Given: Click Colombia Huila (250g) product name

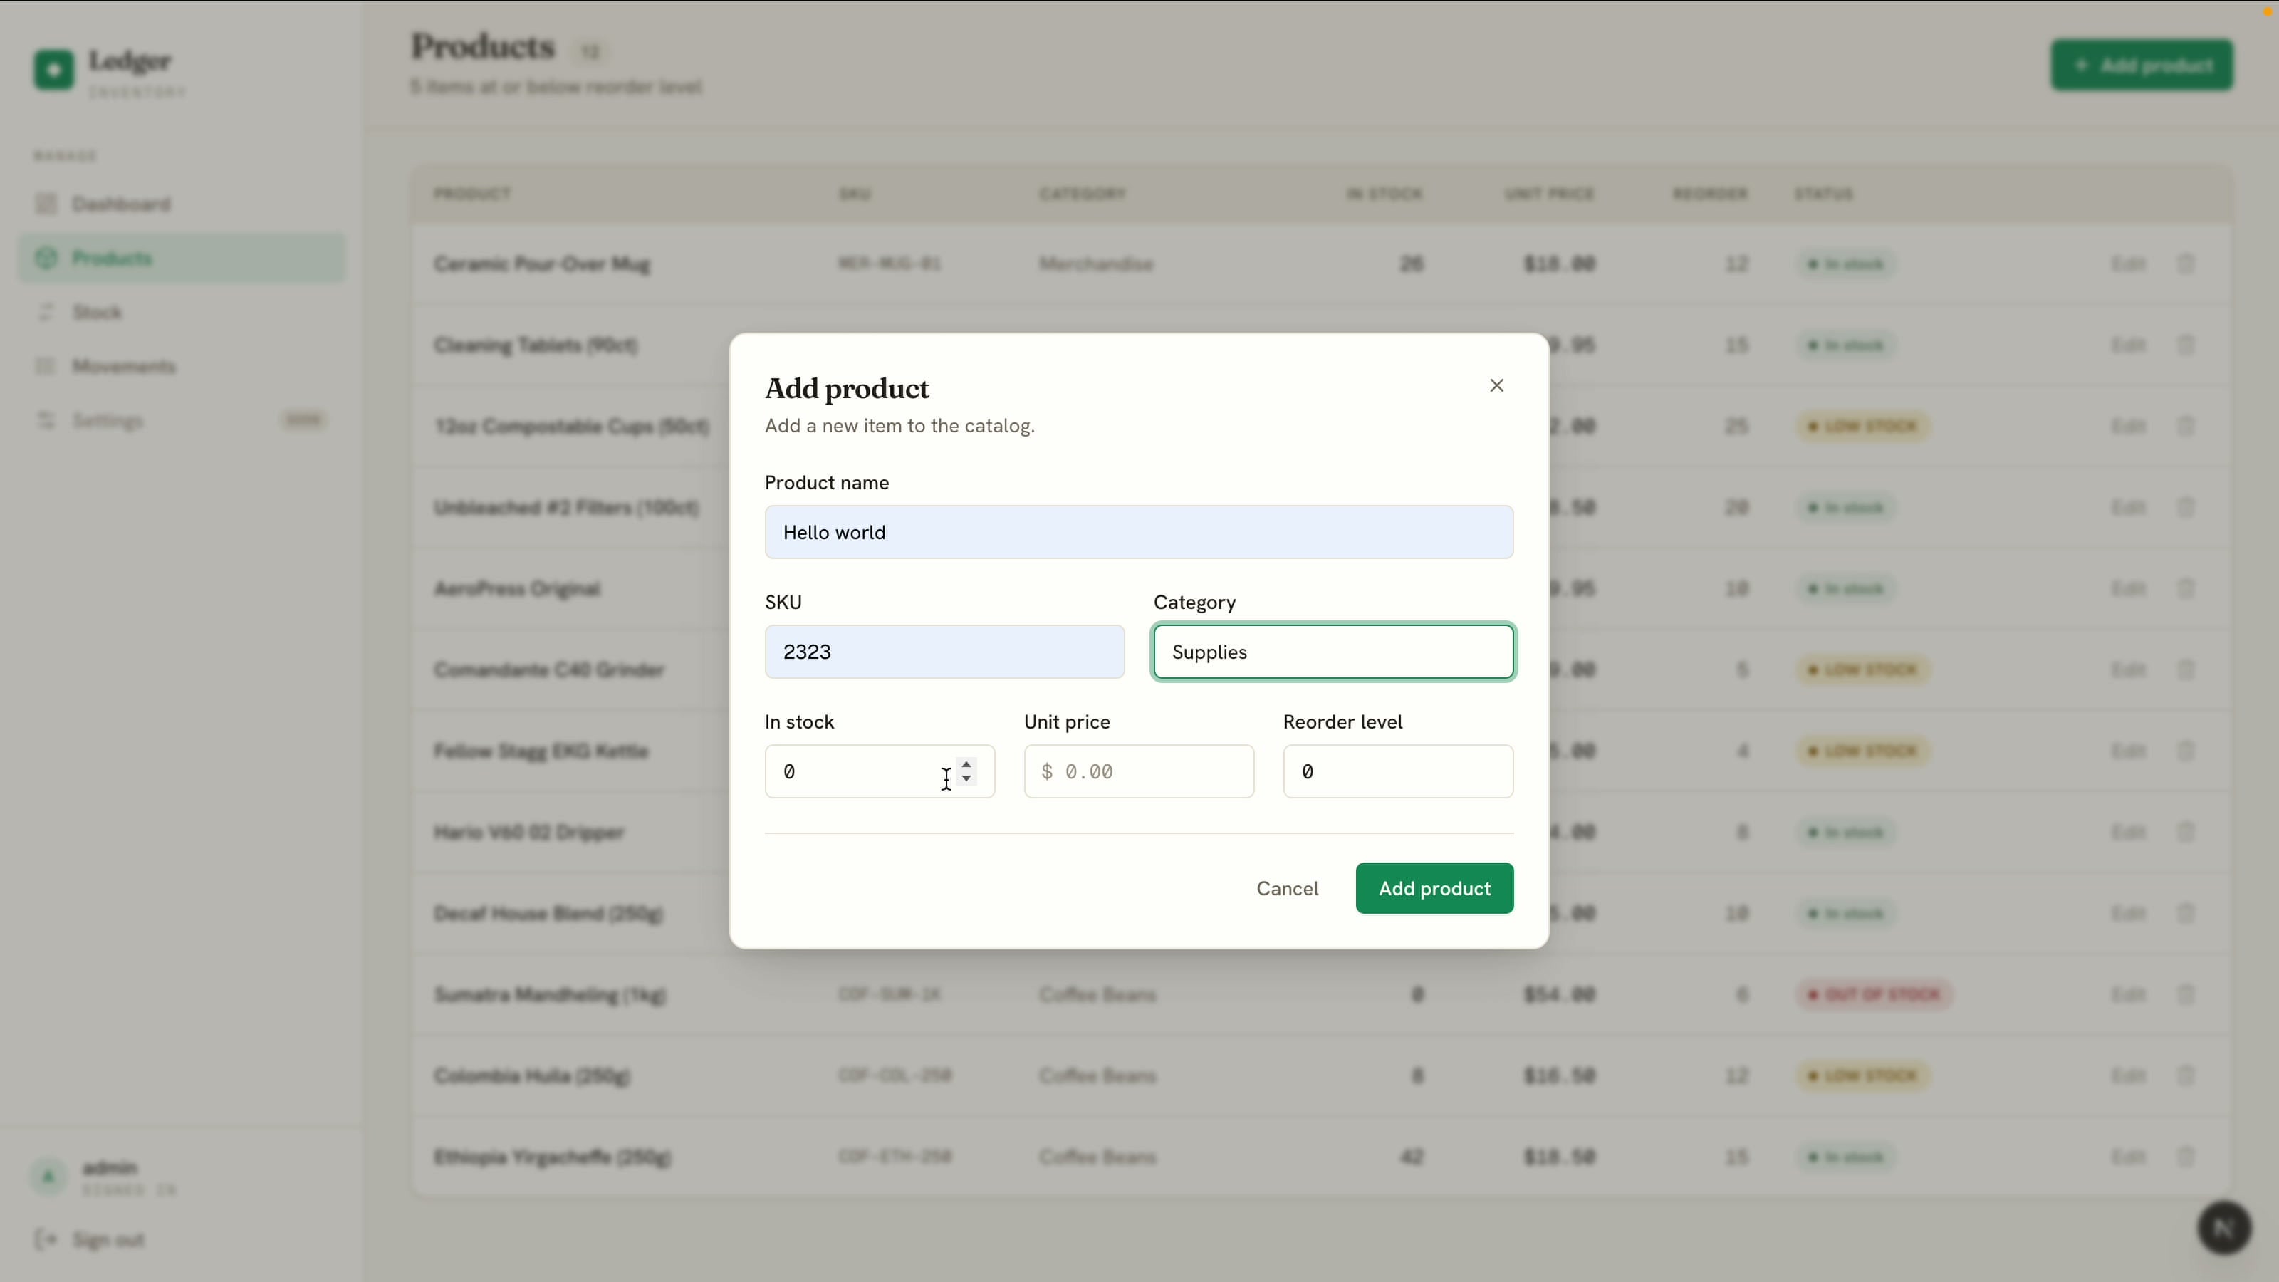Looking at the screenshot, I should click(x=532, y=1076).
